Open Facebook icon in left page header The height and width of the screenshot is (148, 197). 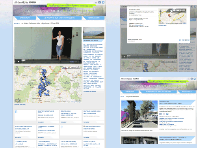pyautogui.click(x=100, y=2)
